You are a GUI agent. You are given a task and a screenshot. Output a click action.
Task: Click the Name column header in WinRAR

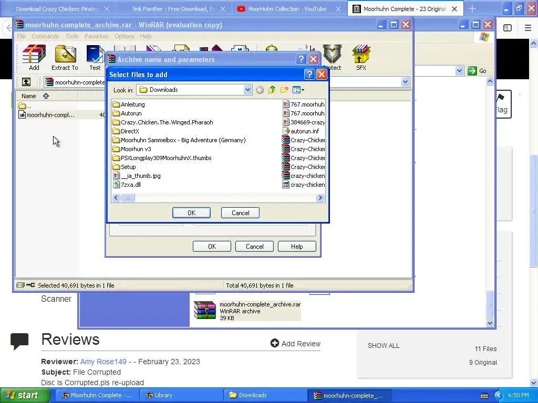[47, 97]
